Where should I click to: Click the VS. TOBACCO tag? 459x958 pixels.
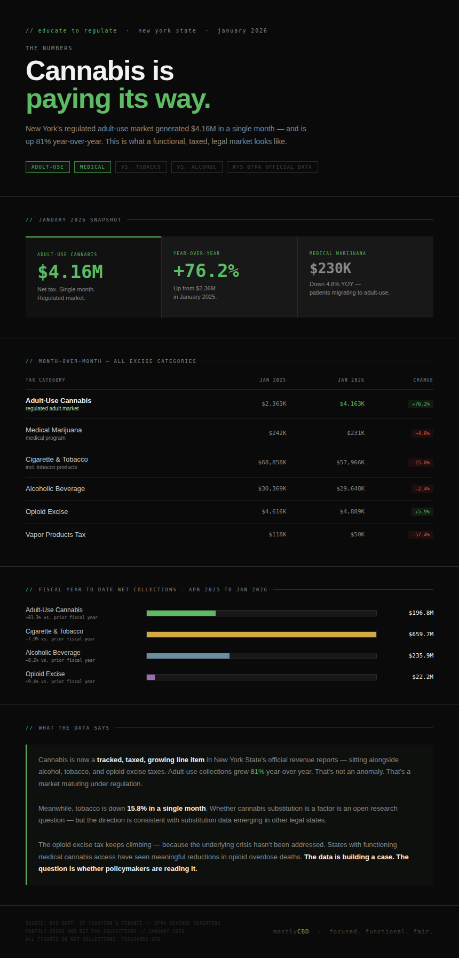coord(141,167)
